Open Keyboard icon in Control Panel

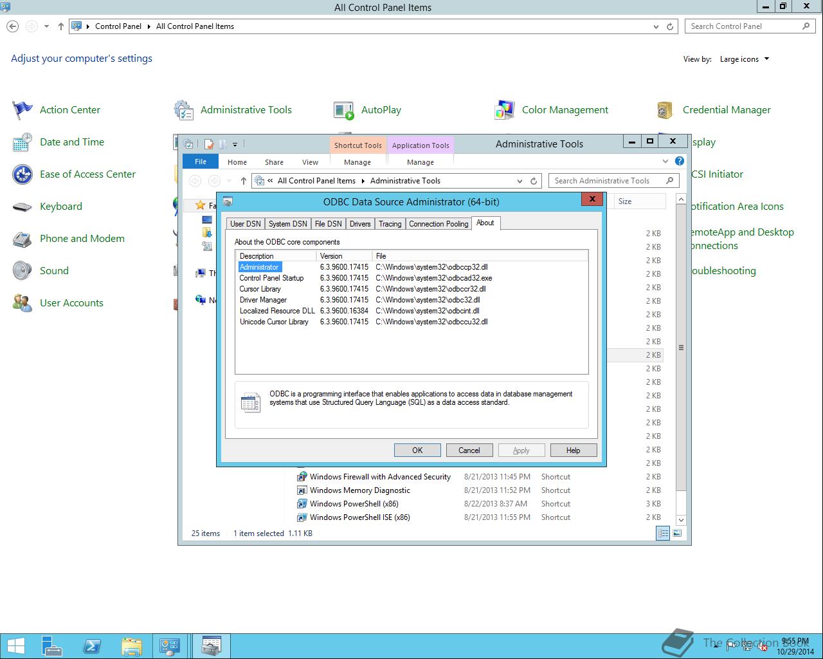pyautogui.click(x=23, y=207)
